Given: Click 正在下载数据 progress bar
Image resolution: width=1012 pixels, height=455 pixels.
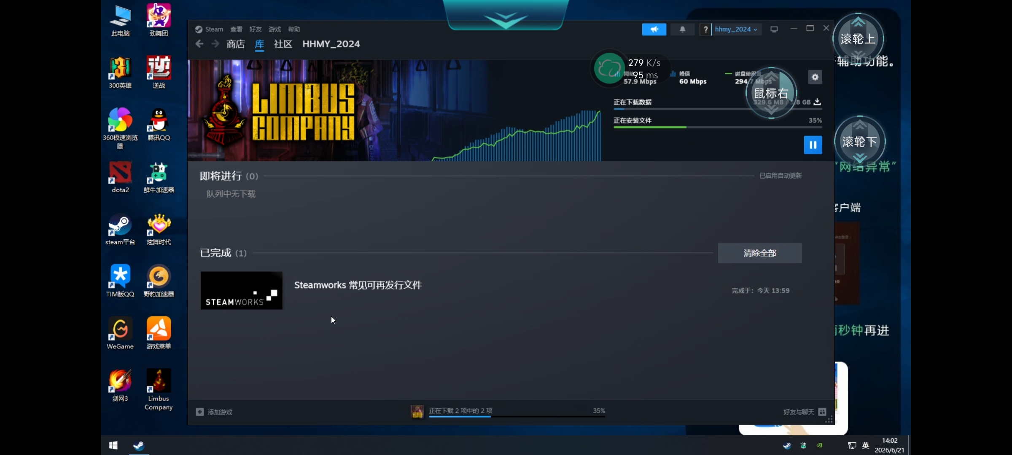Looking at the screenshot, I should pos(718,109).
